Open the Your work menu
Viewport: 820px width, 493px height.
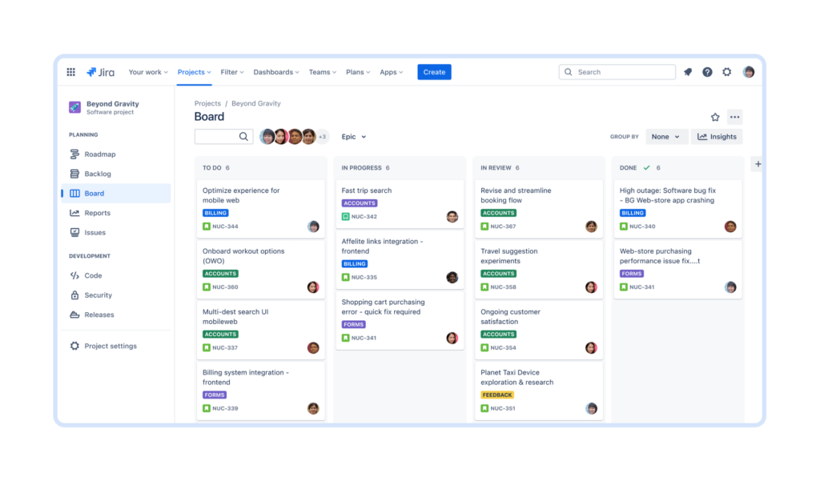coord(147,72)
